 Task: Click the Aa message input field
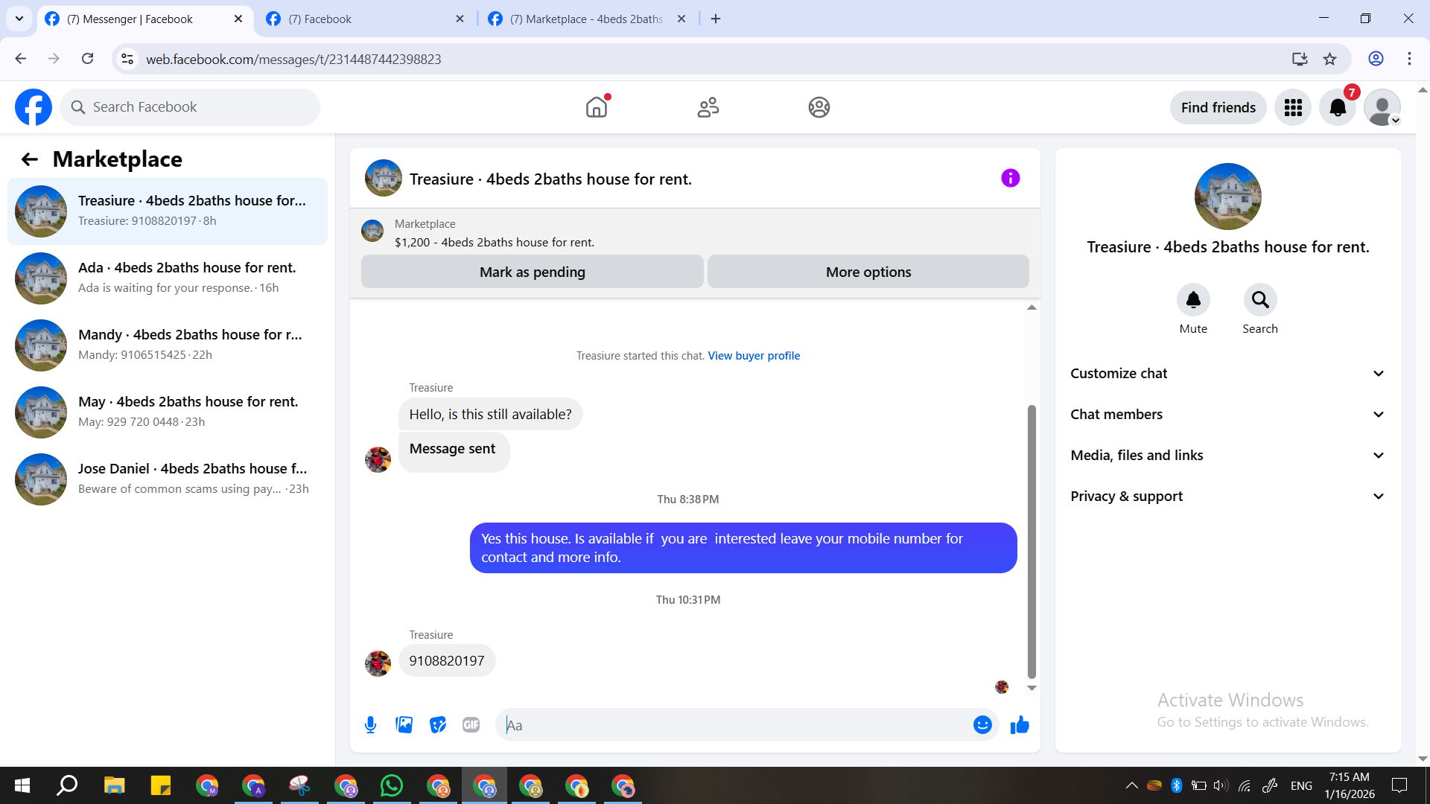[734, 725]
